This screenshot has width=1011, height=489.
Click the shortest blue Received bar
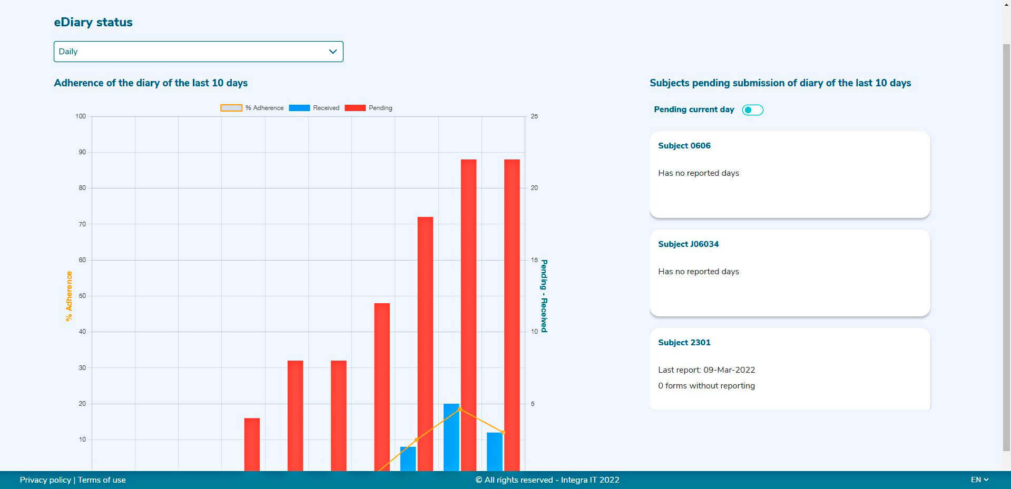[408, 459]
